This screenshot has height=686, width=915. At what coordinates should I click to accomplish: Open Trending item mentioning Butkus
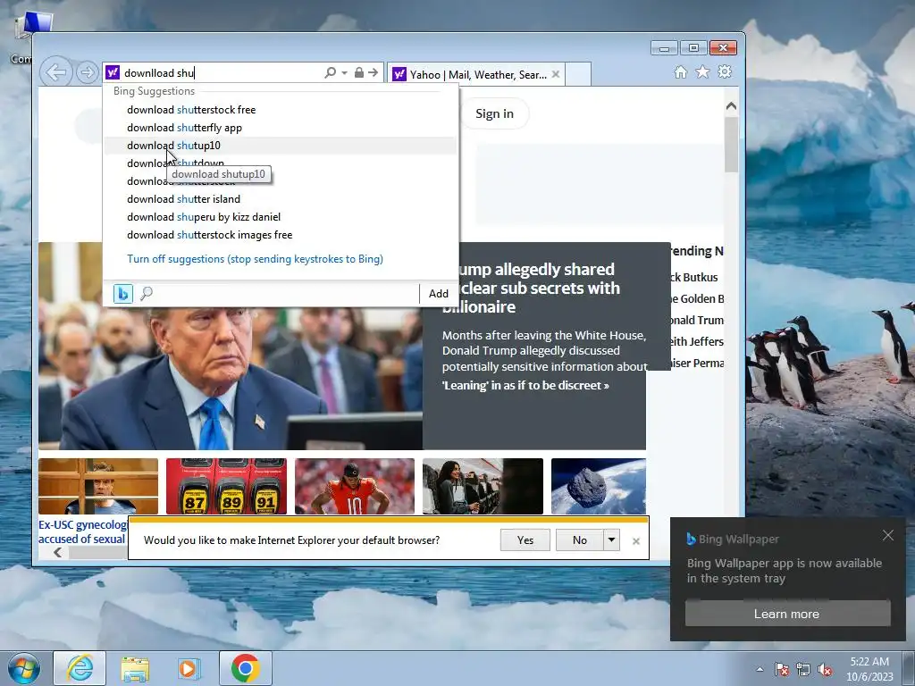[x=693, y=278]
